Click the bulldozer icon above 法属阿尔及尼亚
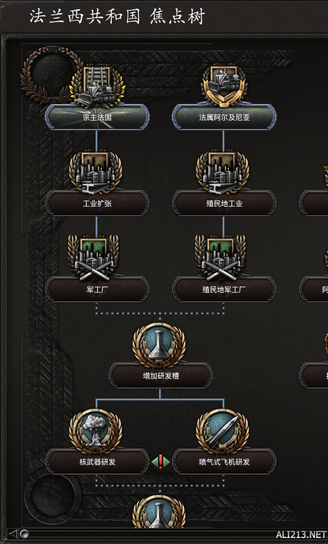Viewport: 328px width, 544px height. (x=224, y=85)
